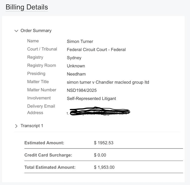
Task: Select matter number NSD1984/2025
Action: click(82, 90)
